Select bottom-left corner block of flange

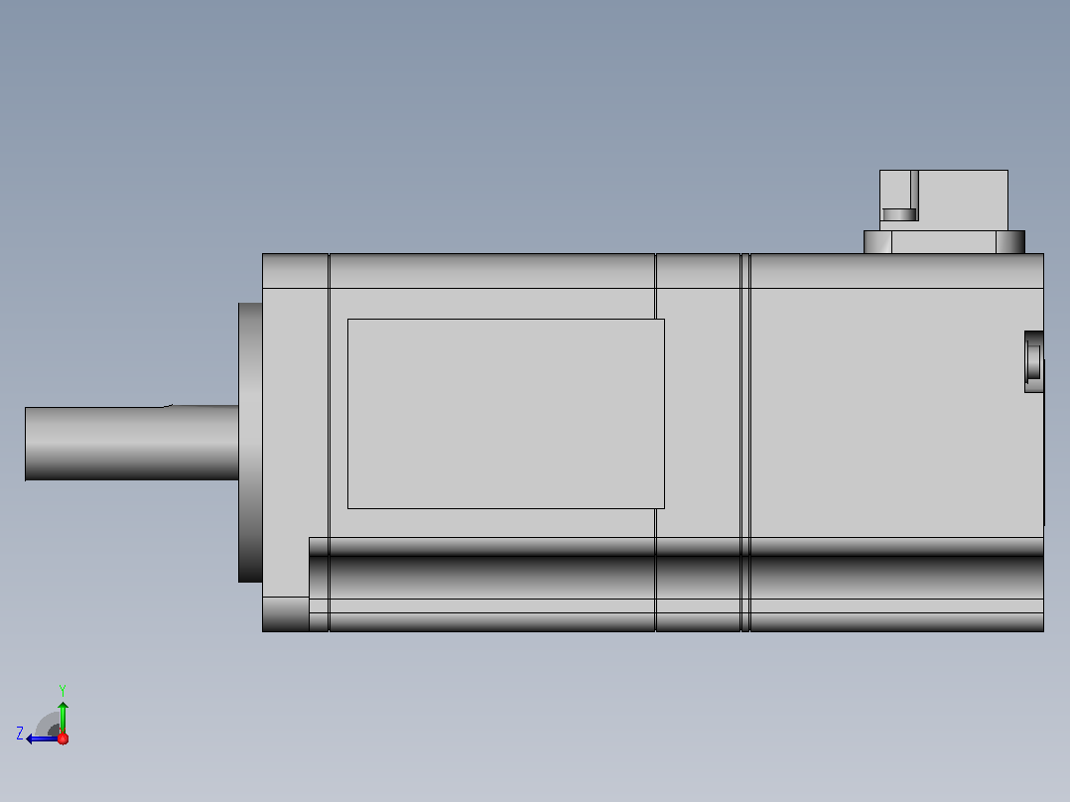(x=286, y=614)
